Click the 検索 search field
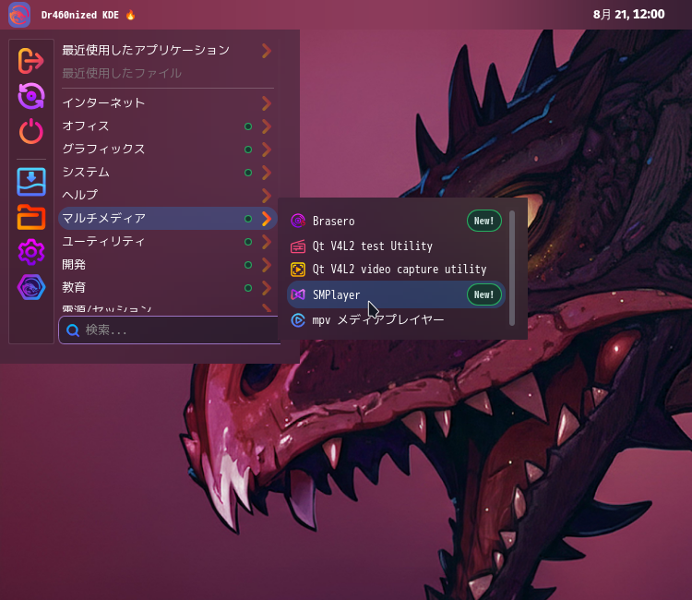 (169, 330)
